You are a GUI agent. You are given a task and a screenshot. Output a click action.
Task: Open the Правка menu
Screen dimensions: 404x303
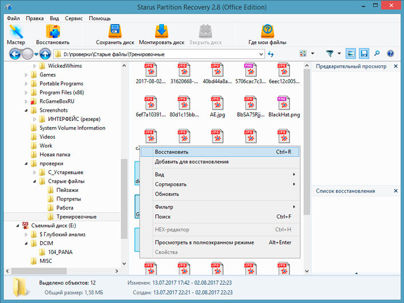click(34, 18)
